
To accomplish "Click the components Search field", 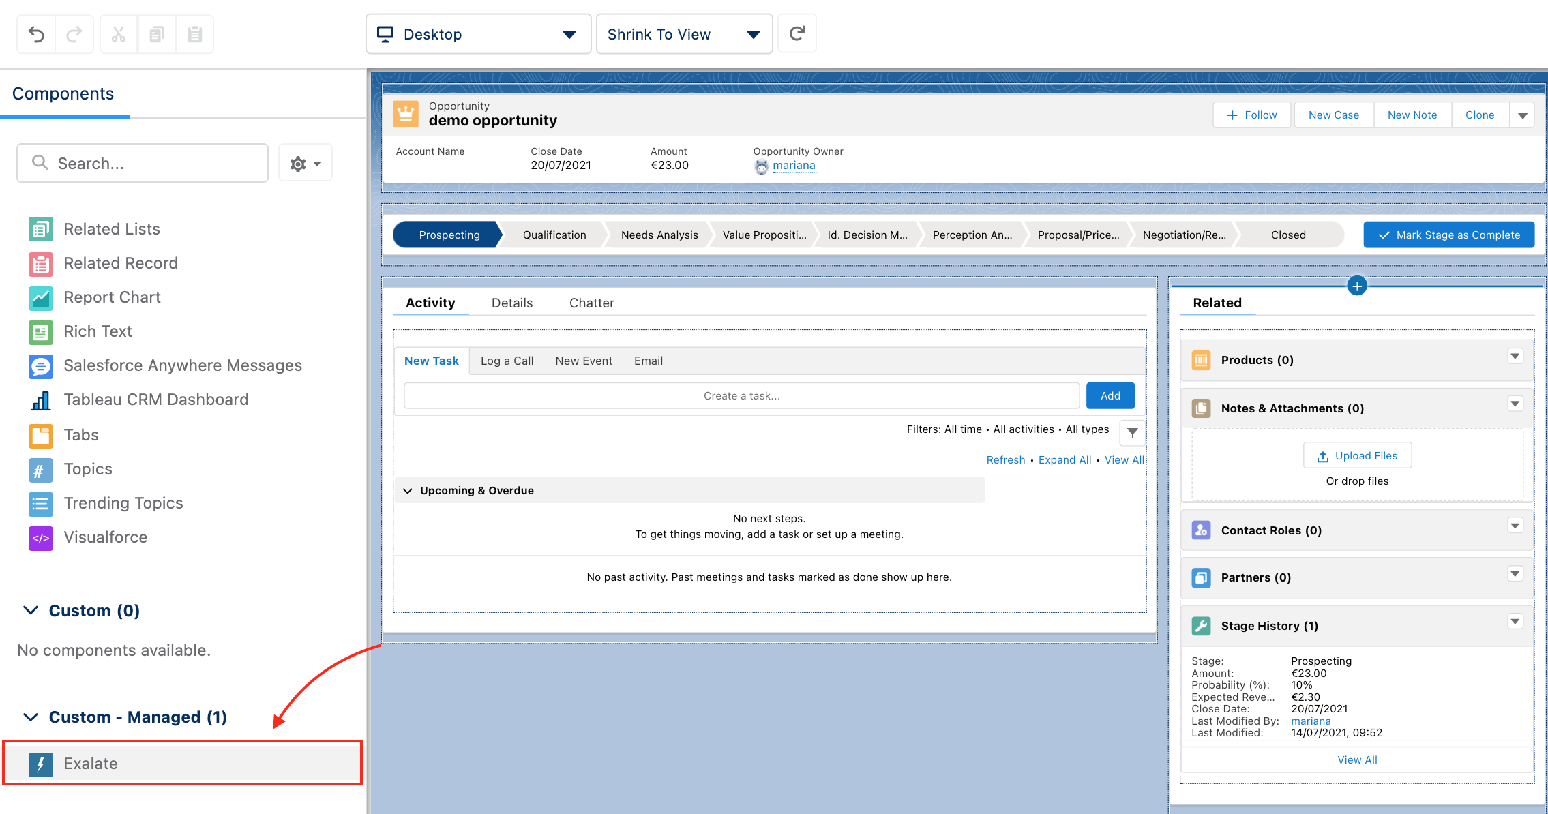I will coord(143,164).
